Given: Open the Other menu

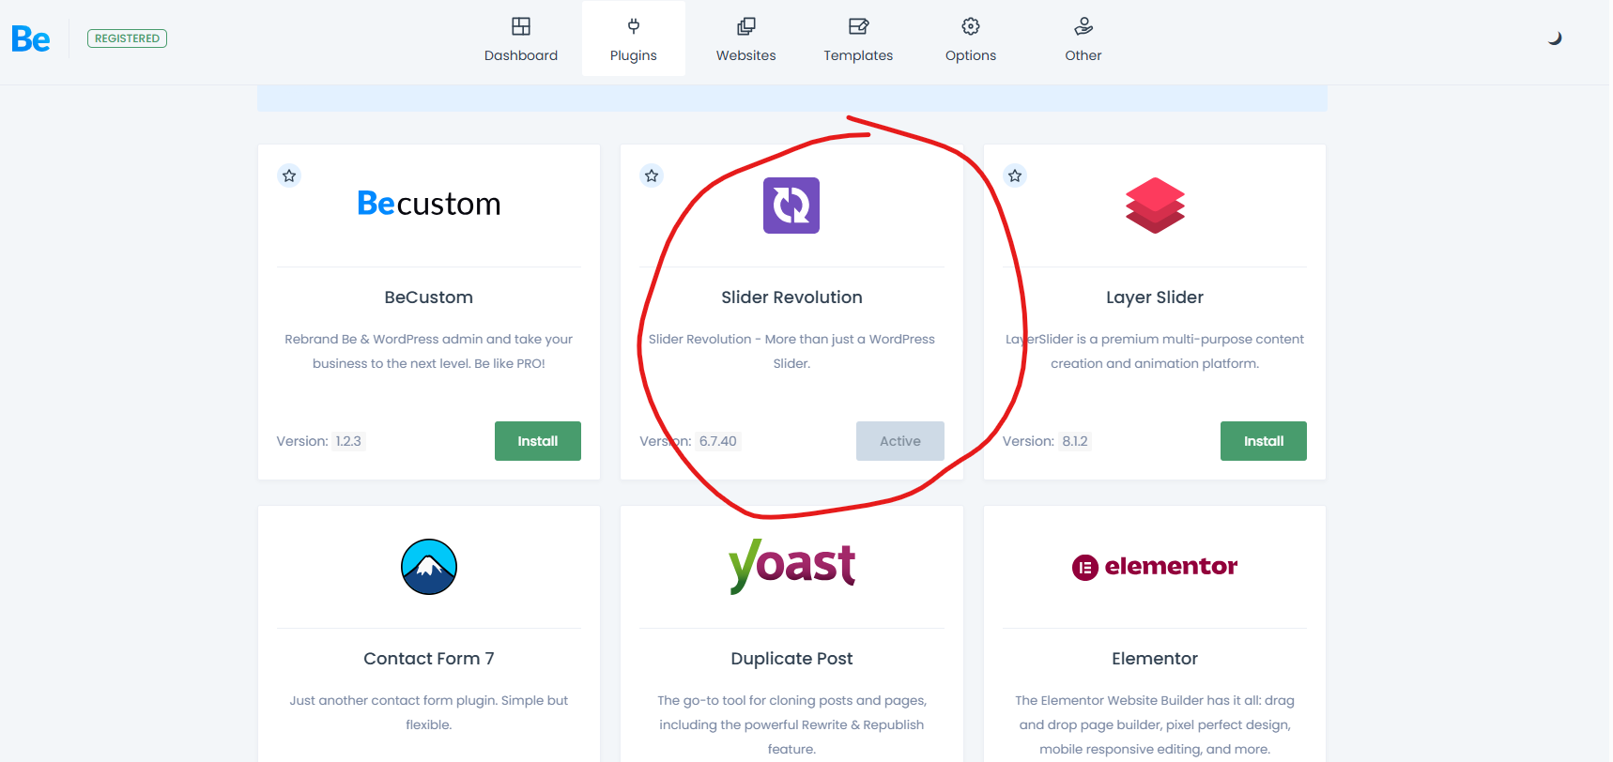Looking at the screenshot, I should [x=1083, y=38].
